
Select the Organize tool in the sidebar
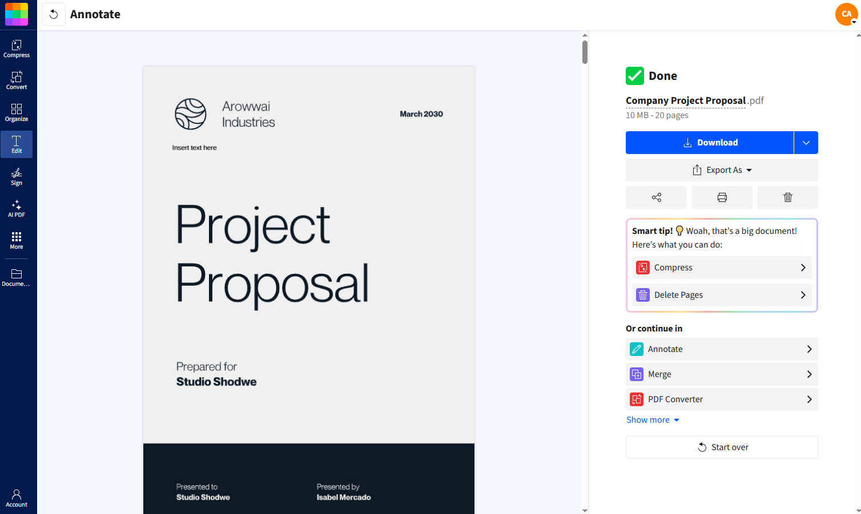click(x=17, y=112)
